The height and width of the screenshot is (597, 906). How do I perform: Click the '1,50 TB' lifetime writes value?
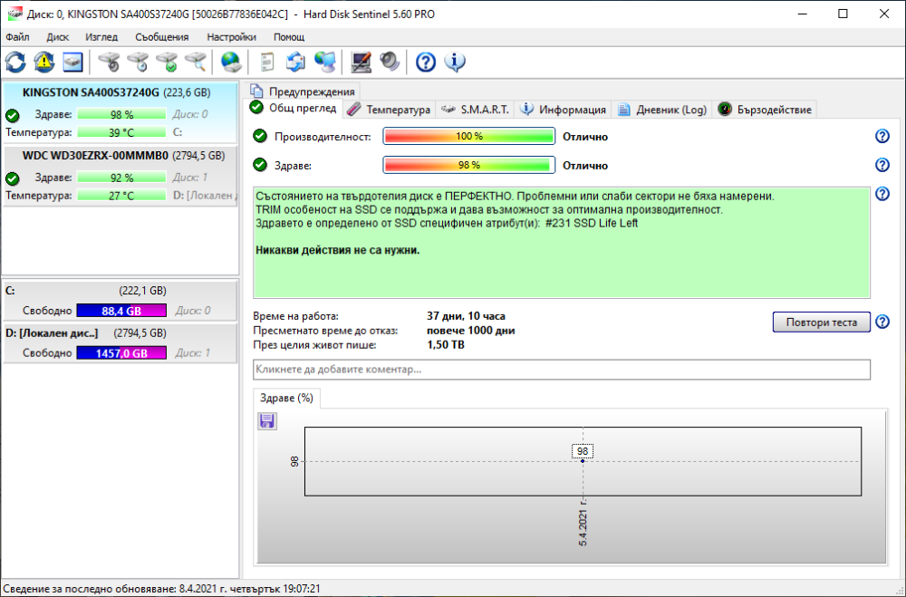[x=446, y=345]
